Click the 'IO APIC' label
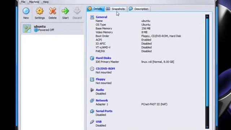 pos(101,44)
